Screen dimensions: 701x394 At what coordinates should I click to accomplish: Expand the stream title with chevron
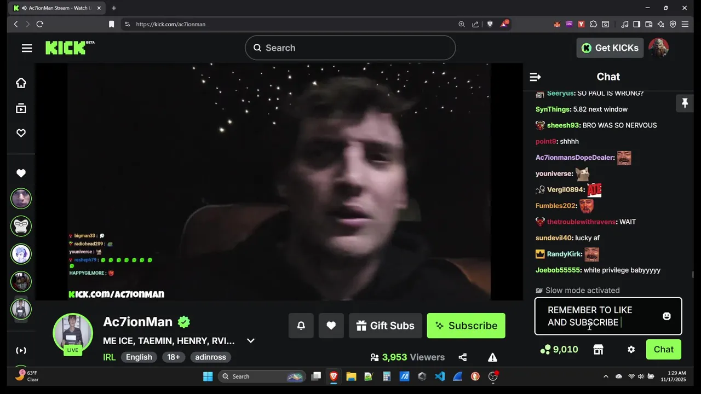(x=251, y=341)
